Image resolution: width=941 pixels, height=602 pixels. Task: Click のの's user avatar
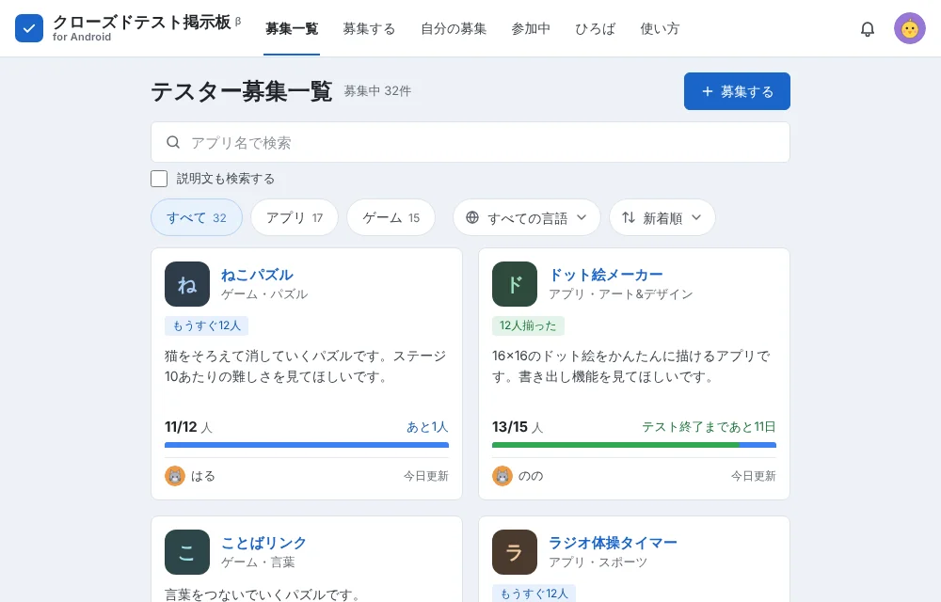coord(502,476)
